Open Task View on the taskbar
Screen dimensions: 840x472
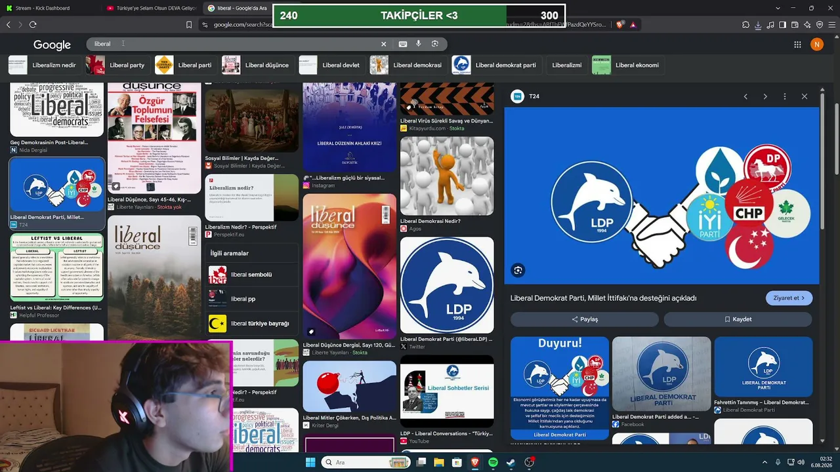coord(421,462)
